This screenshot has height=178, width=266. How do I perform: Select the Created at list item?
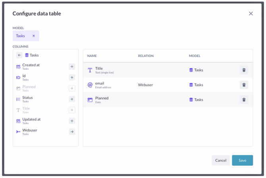pyautogui.click(x=46, y=67)
